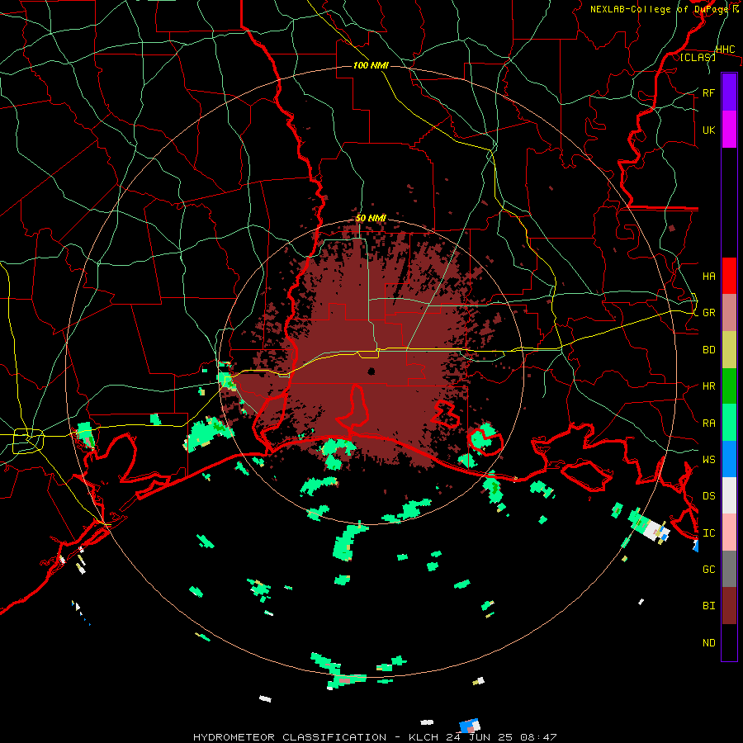Viewport: 743px width, 743px height.
Task: Click the RA legend label
Action: click(708, 424)
